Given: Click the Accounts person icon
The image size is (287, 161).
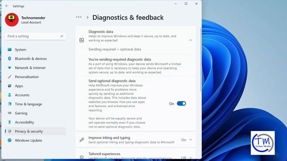Looking at the screenshot, I should click(9, 95).
